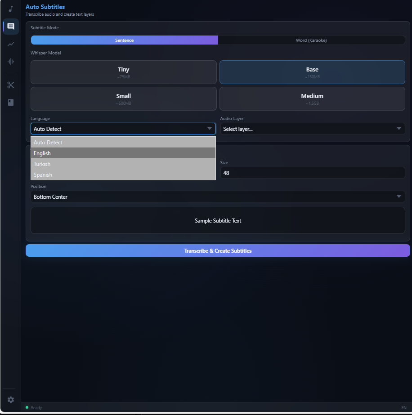Pick Spanish from language list
412x415 pixels.
pos(123,175)
